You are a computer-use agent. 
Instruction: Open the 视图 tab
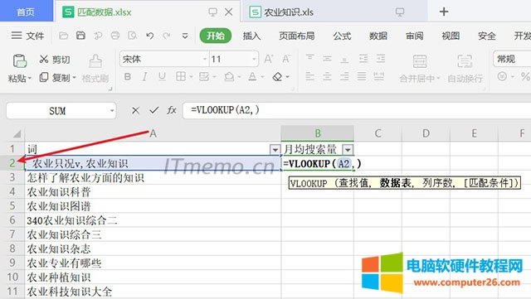pos(451,36)
